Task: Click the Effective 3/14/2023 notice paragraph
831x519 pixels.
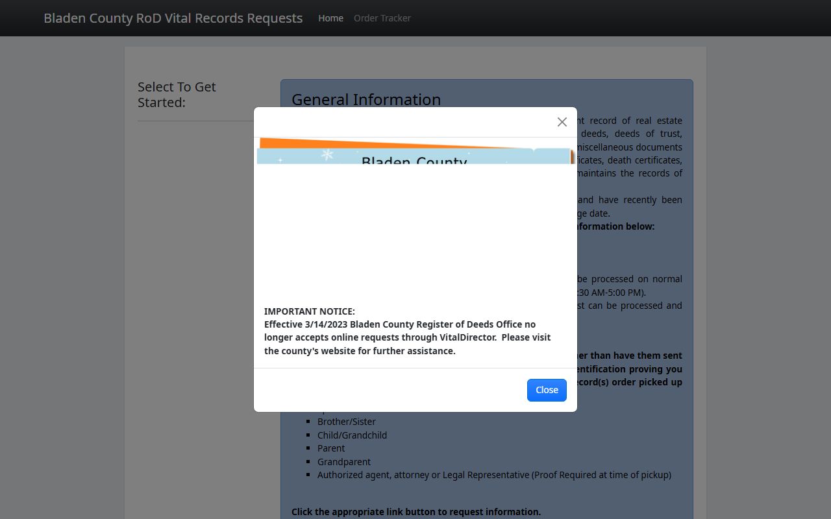Action: point(407,337)
